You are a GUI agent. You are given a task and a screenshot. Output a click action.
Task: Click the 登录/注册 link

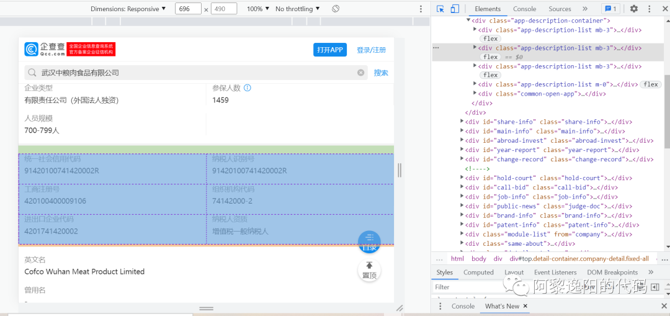pyautogui.click(x=371, y=50)
